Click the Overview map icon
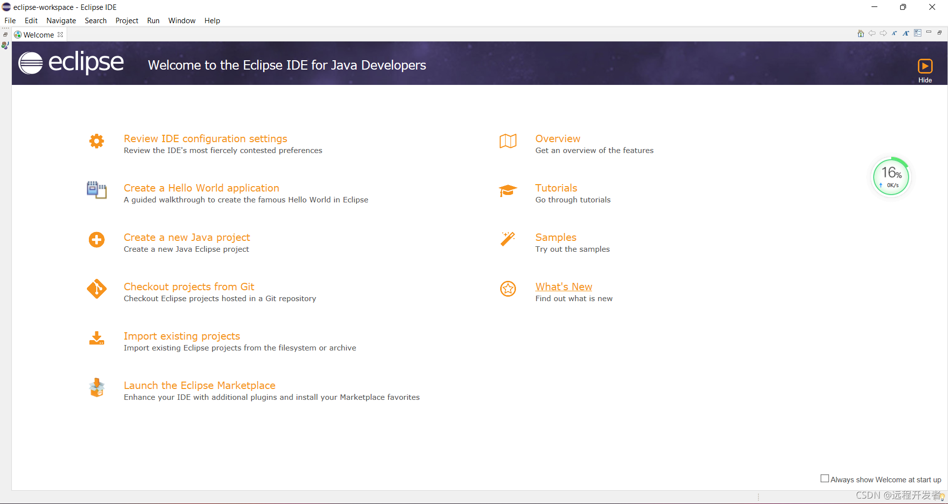948x504 pixels. [x=508, y=141]
